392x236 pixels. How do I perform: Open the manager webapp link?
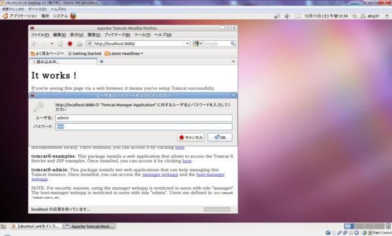coord(160,174)
